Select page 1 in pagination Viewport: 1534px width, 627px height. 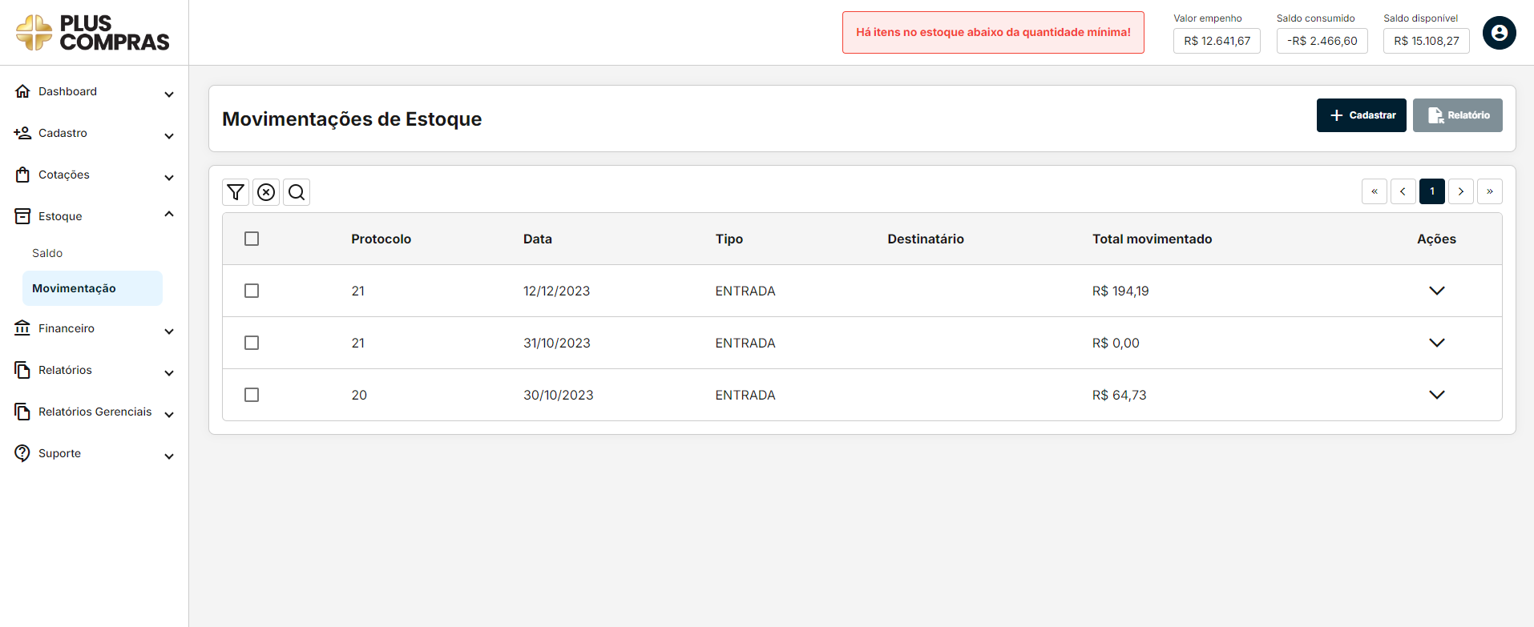pyautogui.click(x=1431, y=191)
